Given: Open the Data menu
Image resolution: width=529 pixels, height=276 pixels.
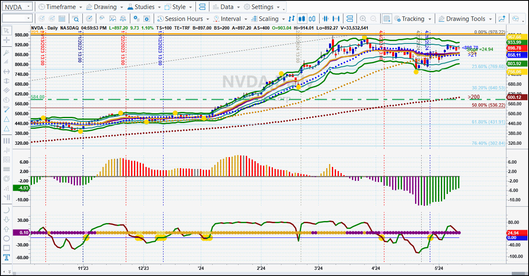Looking at the screenshot, I should pyautogui.click(x=226, y=7).
